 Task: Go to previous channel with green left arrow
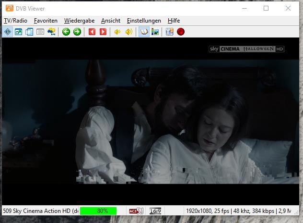click(x=66, y=32)
